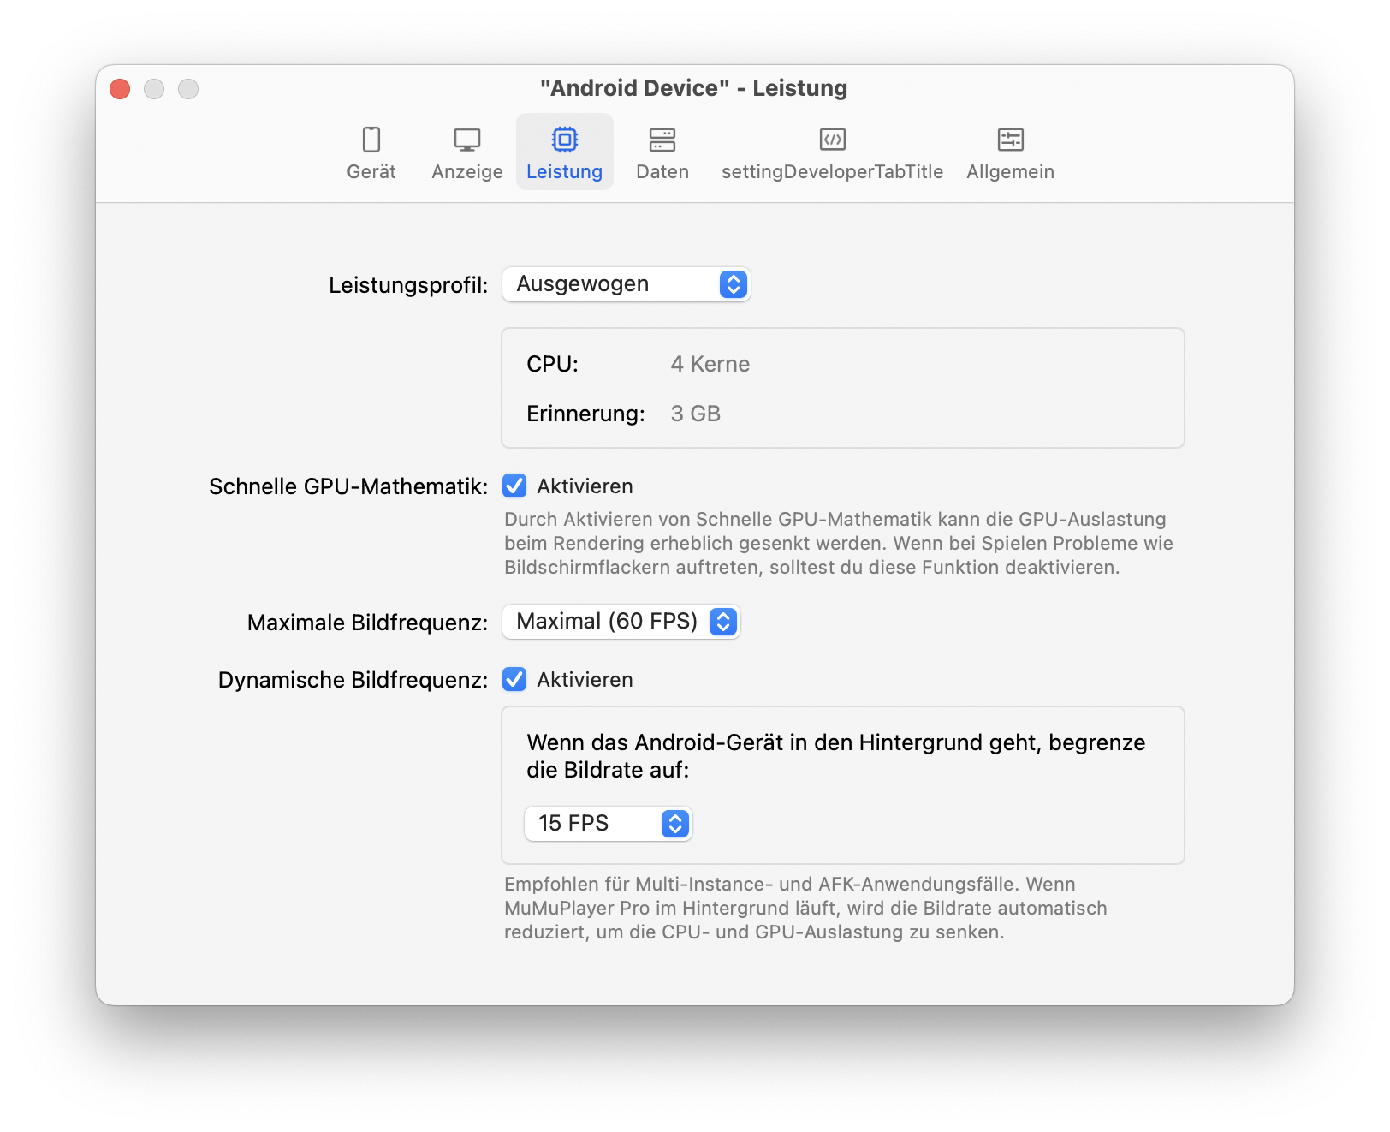Click the window title "Android Device" - Leistung
Image resolution: width=1390 pixels, height=1132 pixels.
coord(693,88)
